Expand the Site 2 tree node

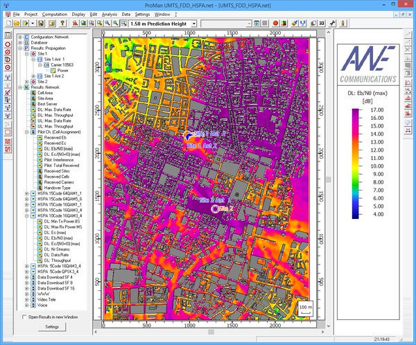27,81
